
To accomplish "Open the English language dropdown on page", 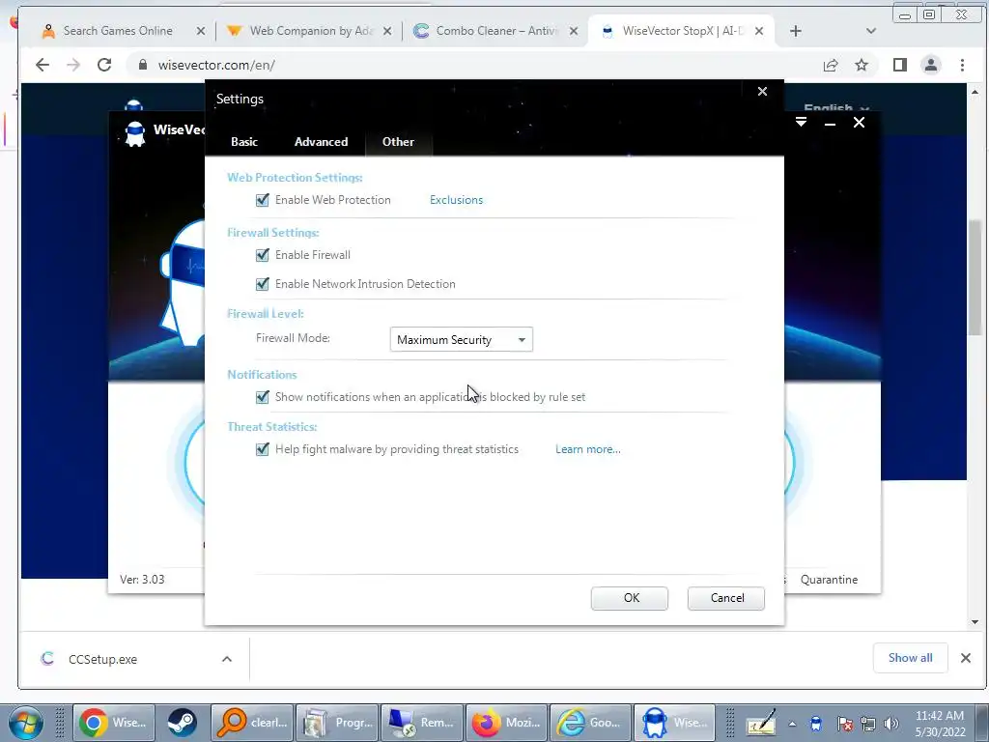I will (x=836, y=108).
